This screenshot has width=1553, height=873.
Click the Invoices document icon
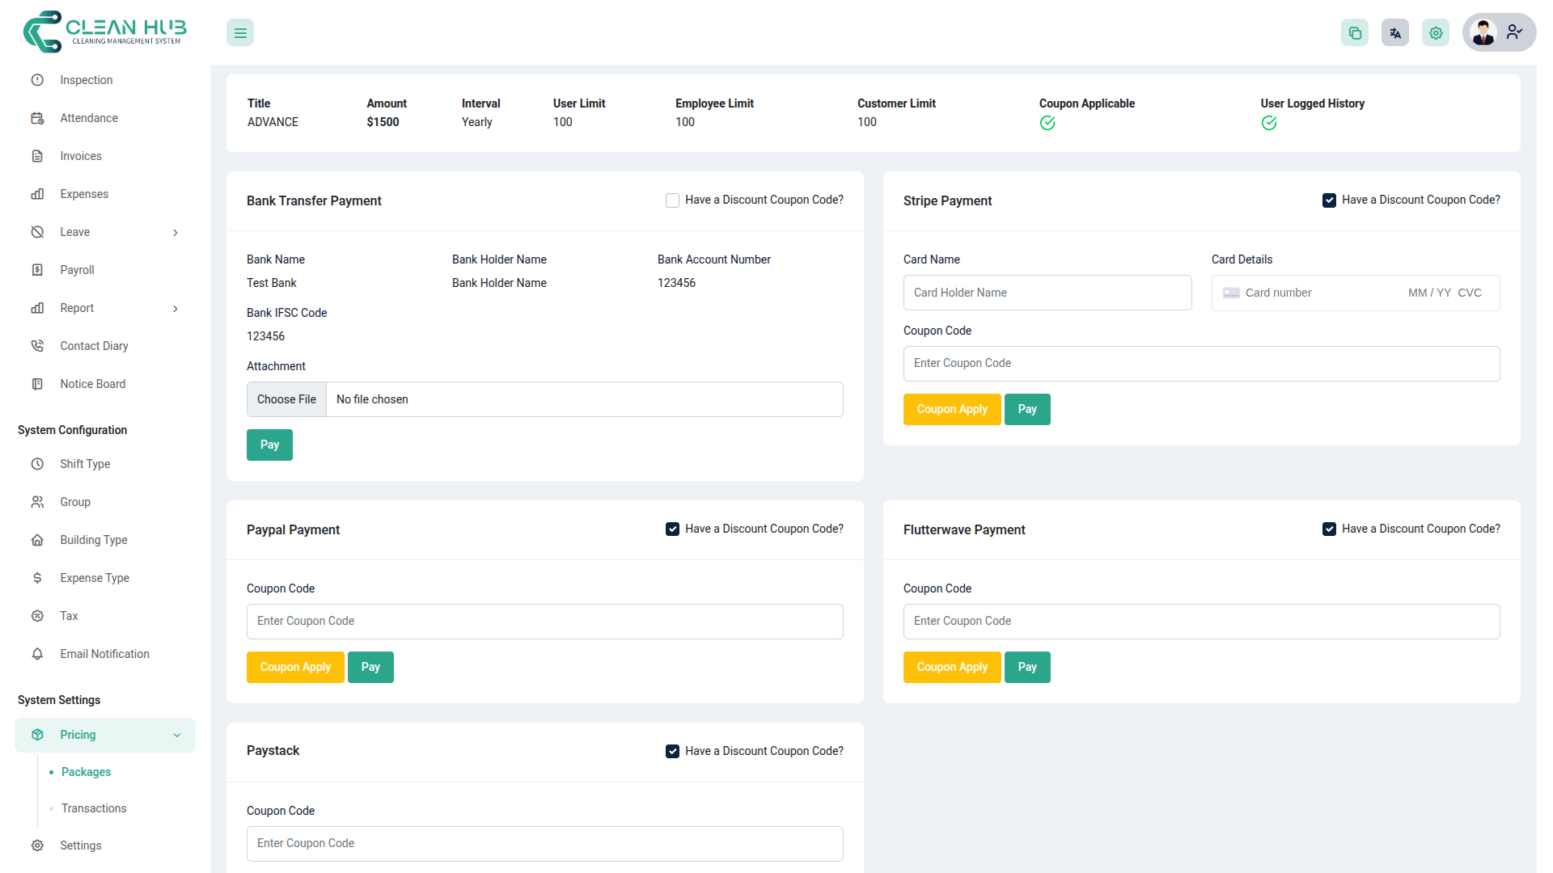(37, 155)
